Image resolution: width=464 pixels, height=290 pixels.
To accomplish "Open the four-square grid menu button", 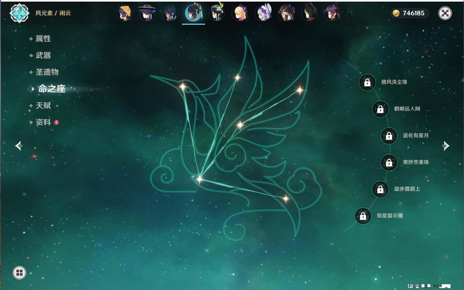I will pos(19,273).
